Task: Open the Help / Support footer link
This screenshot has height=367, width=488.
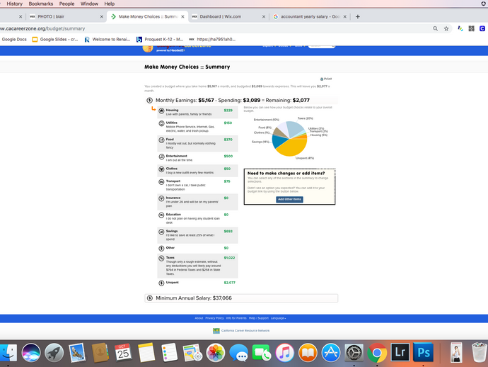Action: coord(259,318)
